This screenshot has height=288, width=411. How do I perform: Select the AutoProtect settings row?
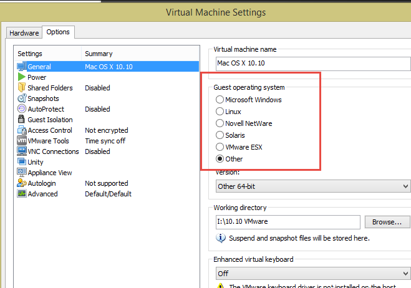[x=107, y=109]
